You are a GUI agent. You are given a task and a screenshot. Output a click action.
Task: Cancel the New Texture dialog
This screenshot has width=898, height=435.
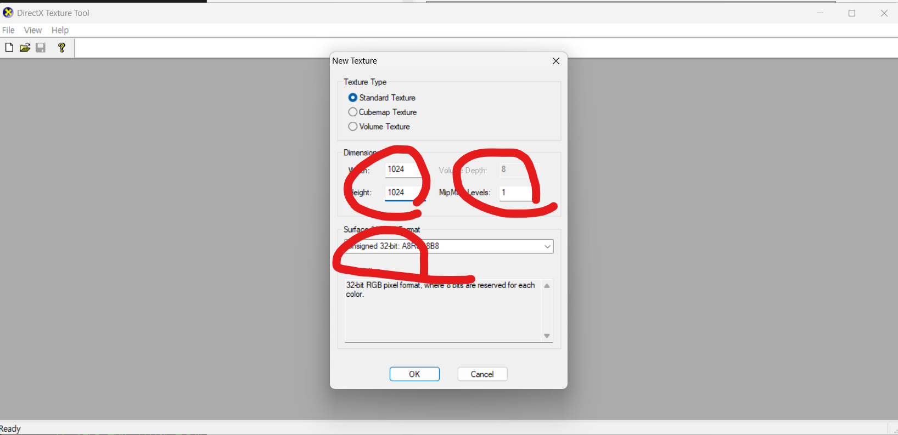pos(482,374)
